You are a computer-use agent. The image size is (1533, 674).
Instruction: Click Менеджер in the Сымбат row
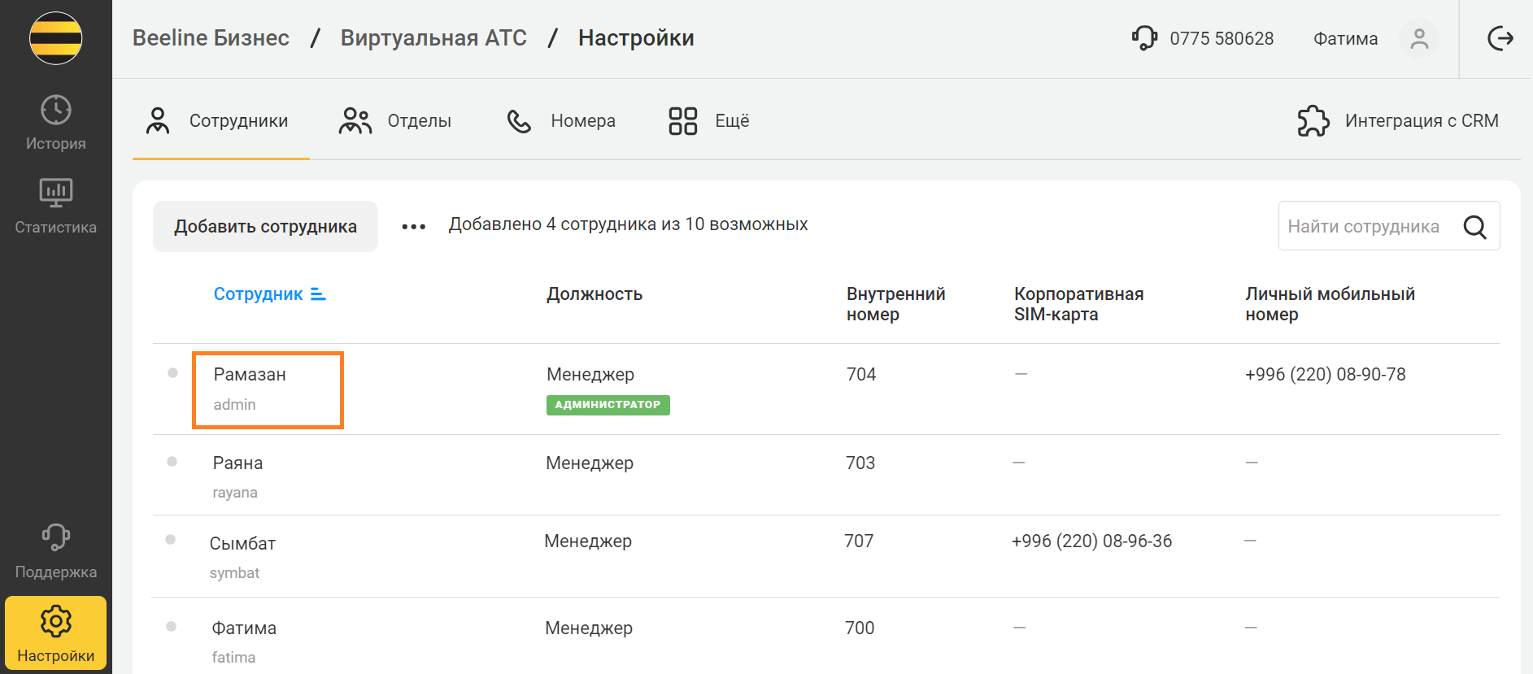click(588, 541)
